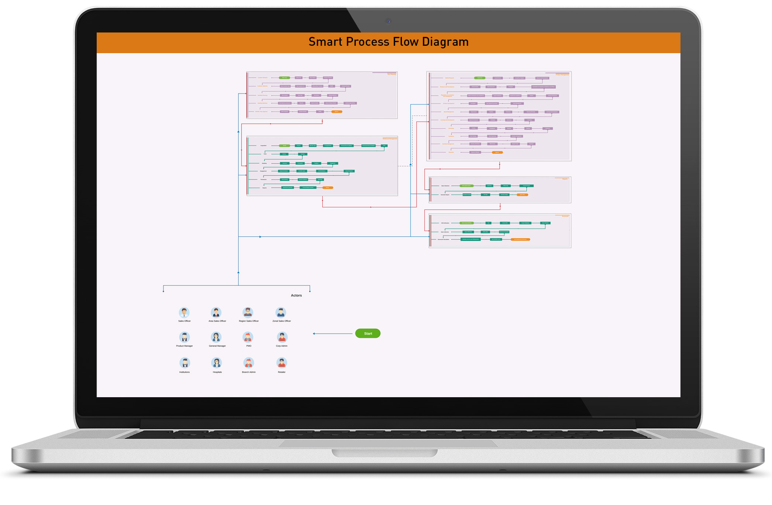Click the Product Manager actor icon
This screenshot has width=772, height=505.
coord(185,337)
